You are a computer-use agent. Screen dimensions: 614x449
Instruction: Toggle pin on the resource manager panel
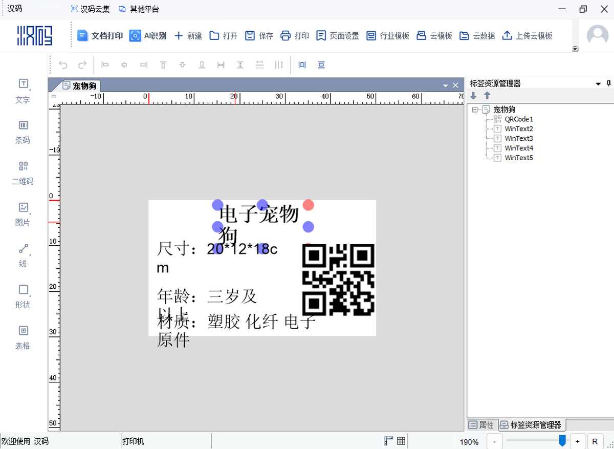(609, 83)
